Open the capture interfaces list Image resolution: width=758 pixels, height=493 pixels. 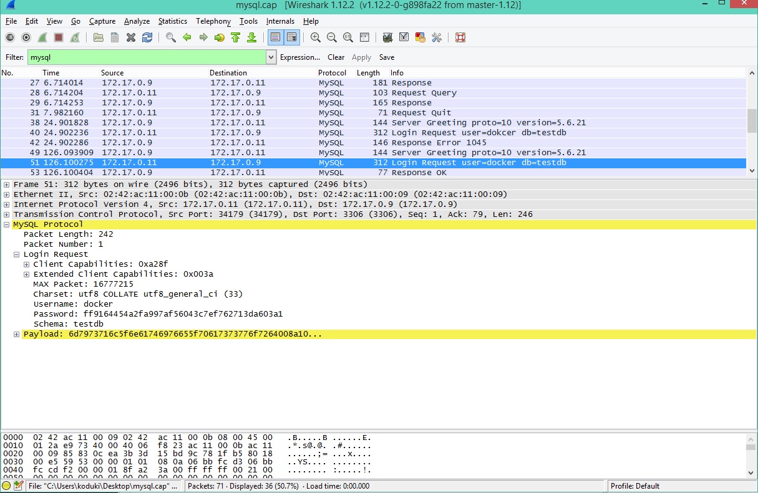[10, 37]
